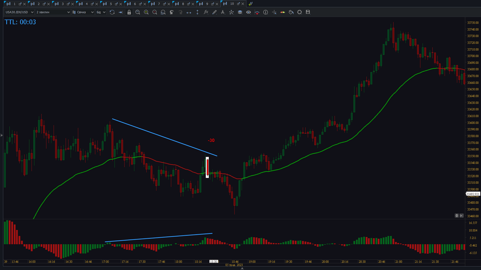Toggle the chart lock icon
The image size is (481, 270).
click(x=129, y=12)
